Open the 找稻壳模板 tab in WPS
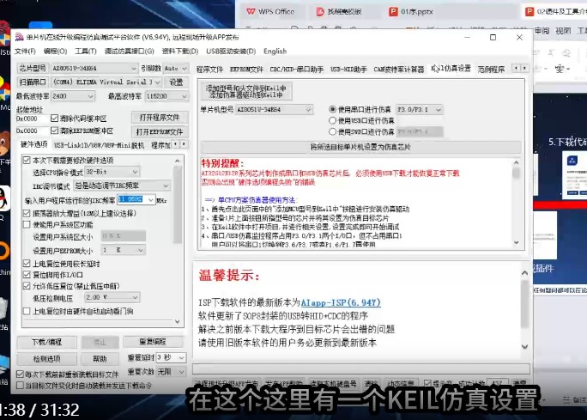 pos(339,12)
